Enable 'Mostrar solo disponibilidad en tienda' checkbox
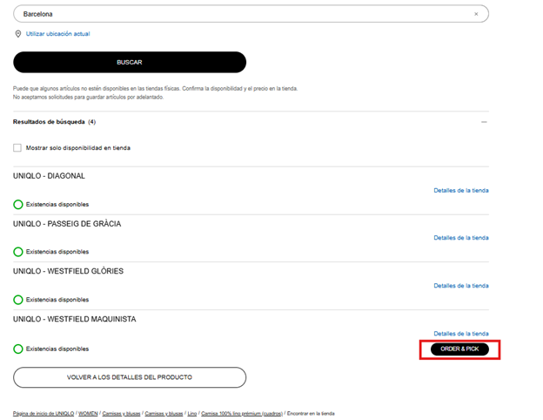This screenshot has width=543, height=420. (x=17, y=148)
